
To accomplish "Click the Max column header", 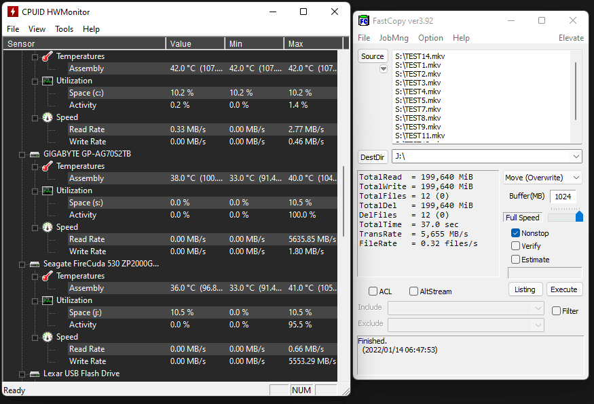I will [314, 44].
